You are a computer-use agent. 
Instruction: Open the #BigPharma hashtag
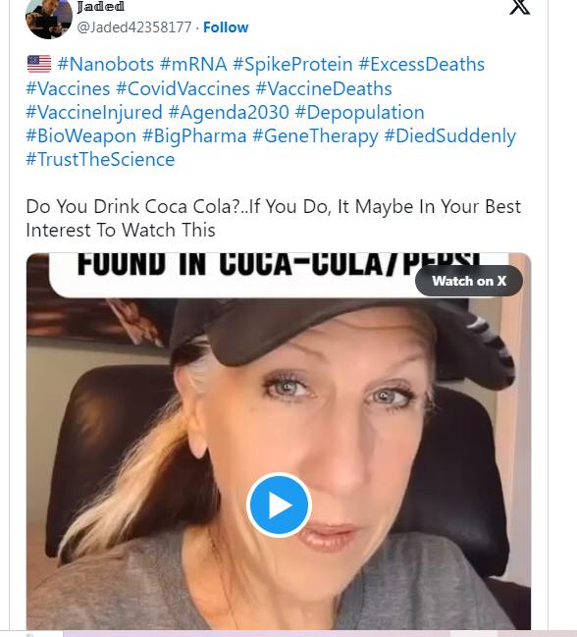click(x=194, y=135)
